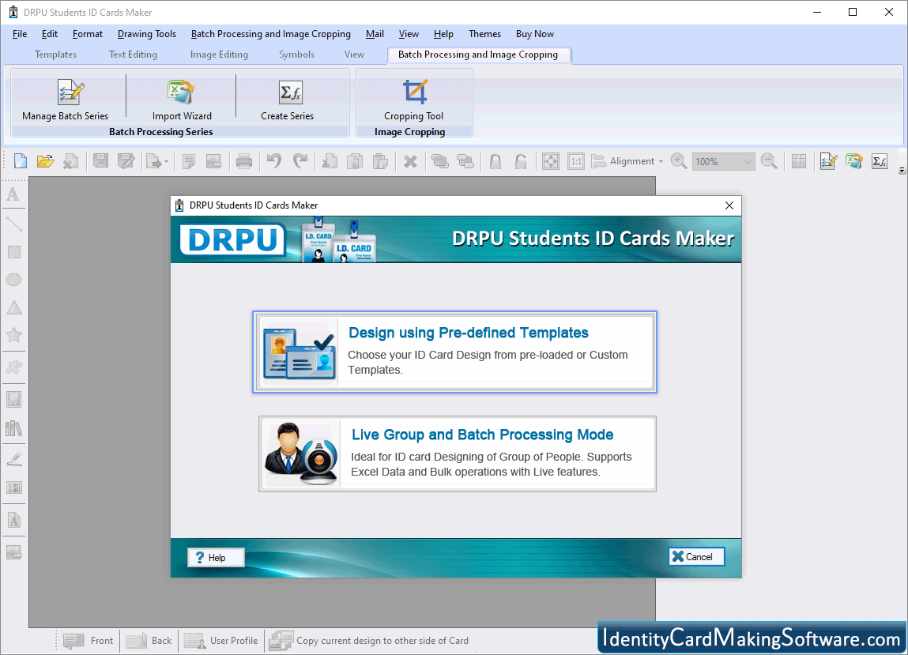Switch to Back side of card
The height and width of the screenshot is (655, 908).
pos(149,641)
